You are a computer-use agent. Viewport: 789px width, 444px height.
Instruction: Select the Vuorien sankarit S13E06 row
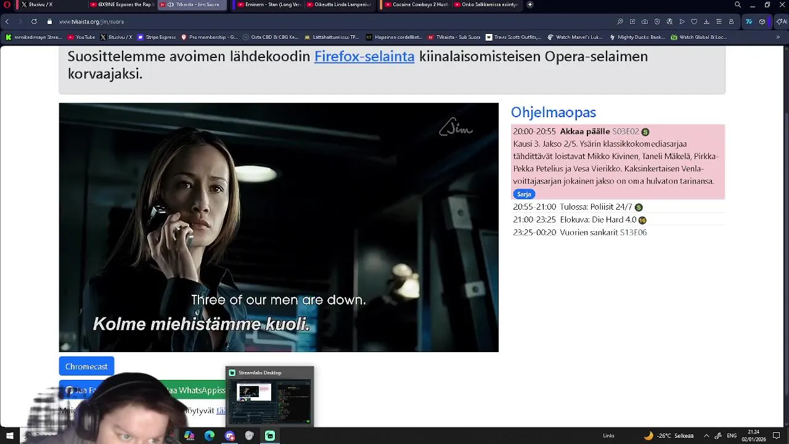[618, 232]
